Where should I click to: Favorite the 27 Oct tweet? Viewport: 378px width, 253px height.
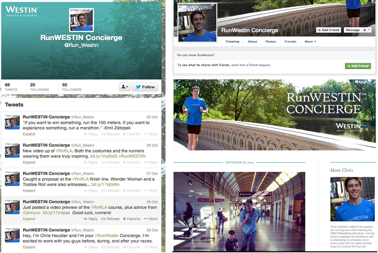132,191
